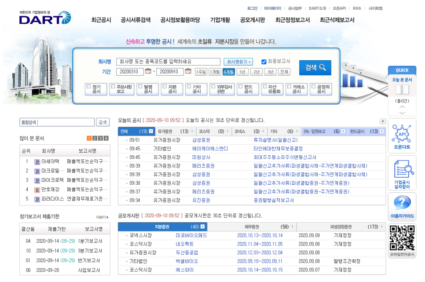Click the 로그인 link
The height and width of the screenshot is (282, 425).
point(253,8)
